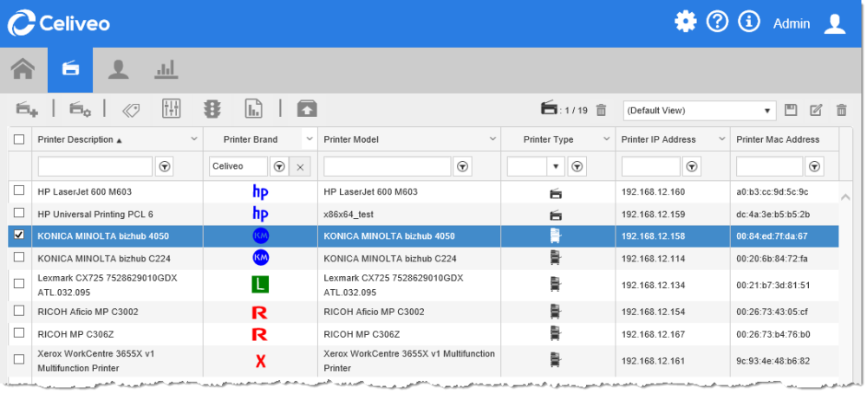Expand the Printer IP Address column menu

coord(721,139)
